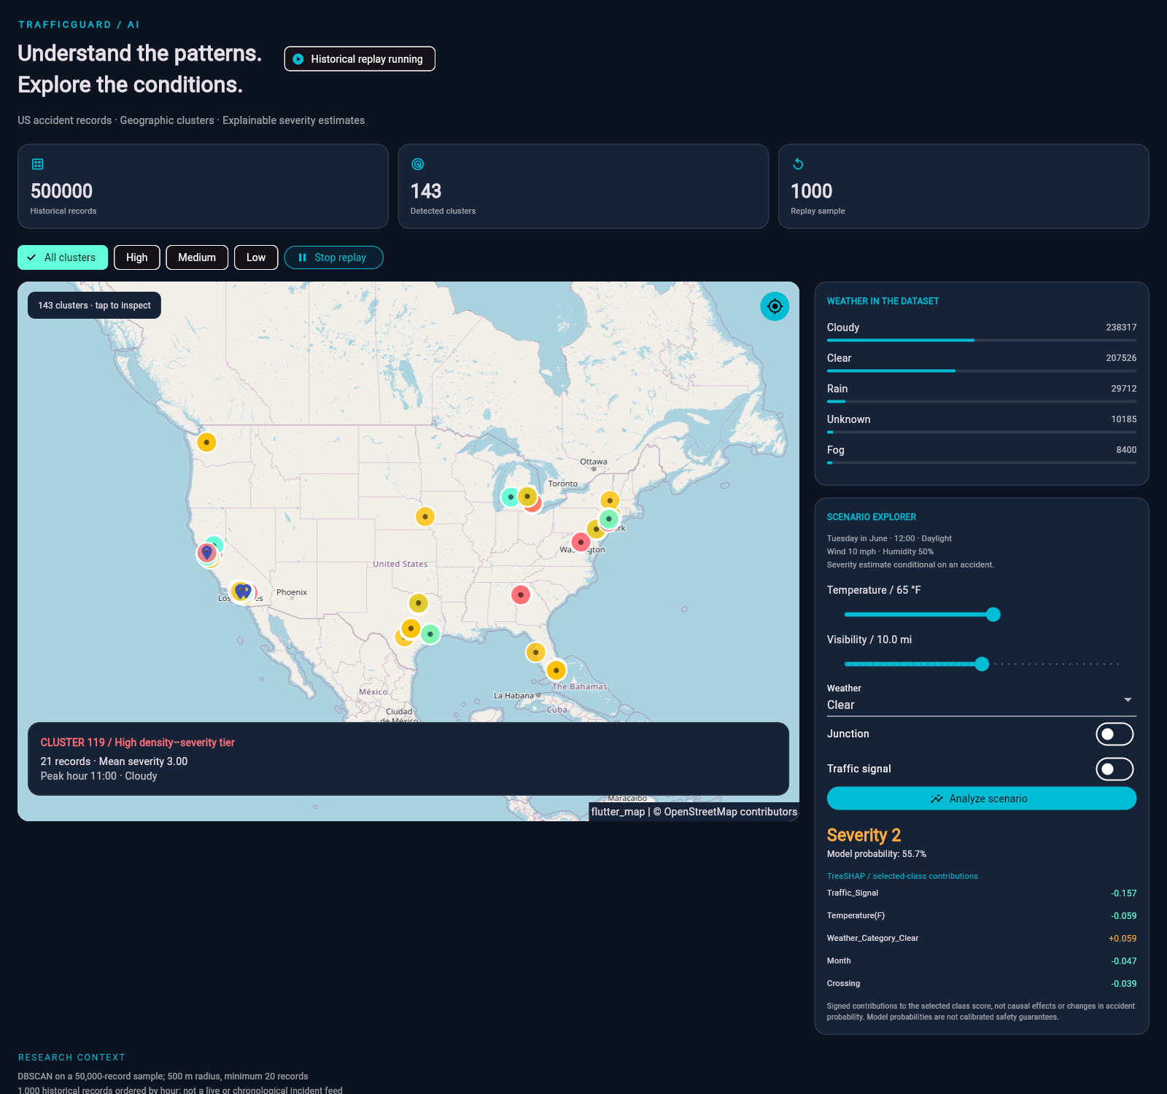This screenshot has width=1167, height=1094.
Task: Select the yellow marker in central United States
Action: (425, 516)
